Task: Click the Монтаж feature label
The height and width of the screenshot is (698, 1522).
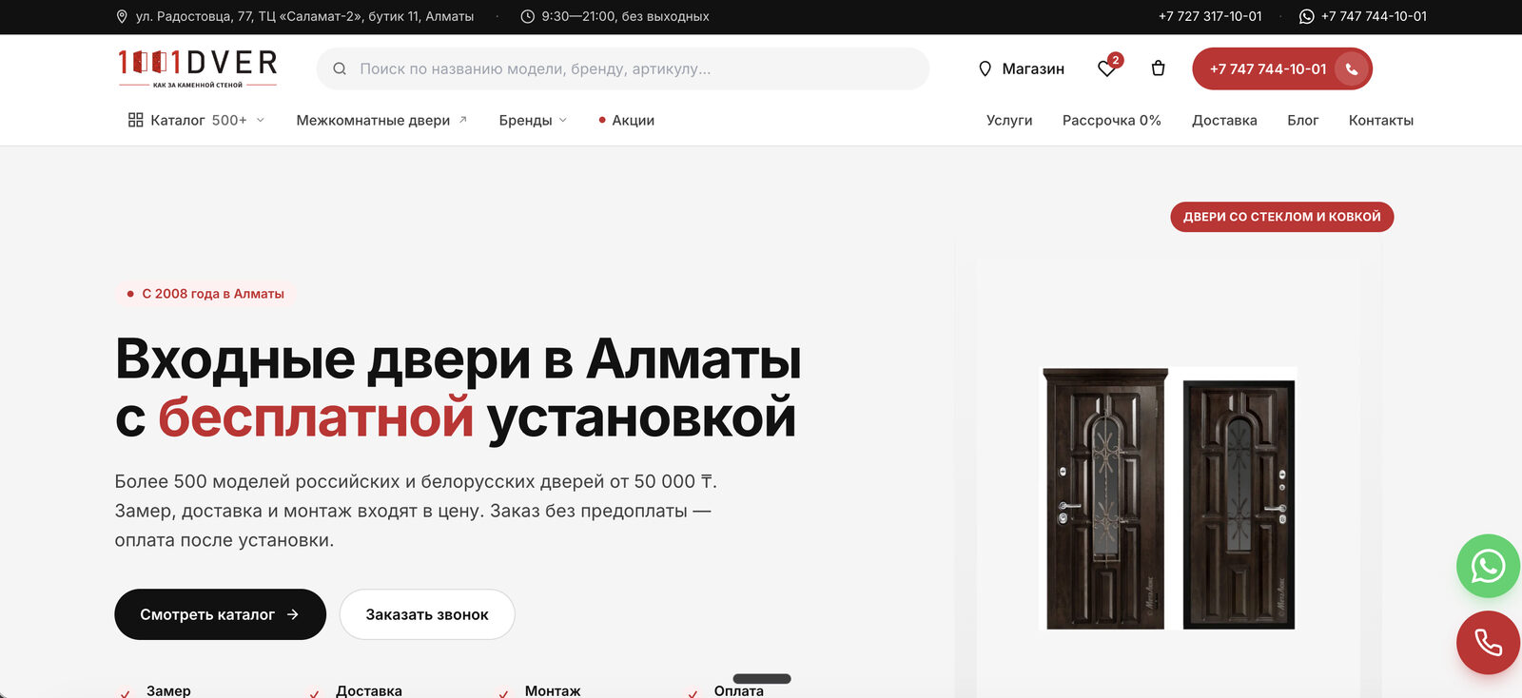Action: (x=553, y=690)
